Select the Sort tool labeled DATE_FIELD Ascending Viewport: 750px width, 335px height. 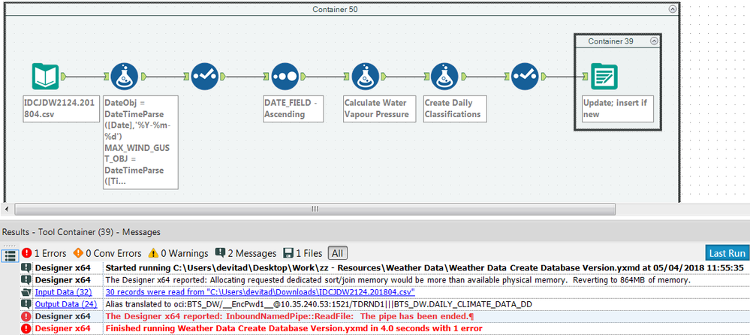(x=285, y=76)
